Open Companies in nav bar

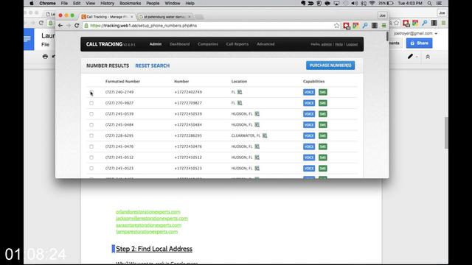pos(208,44)
